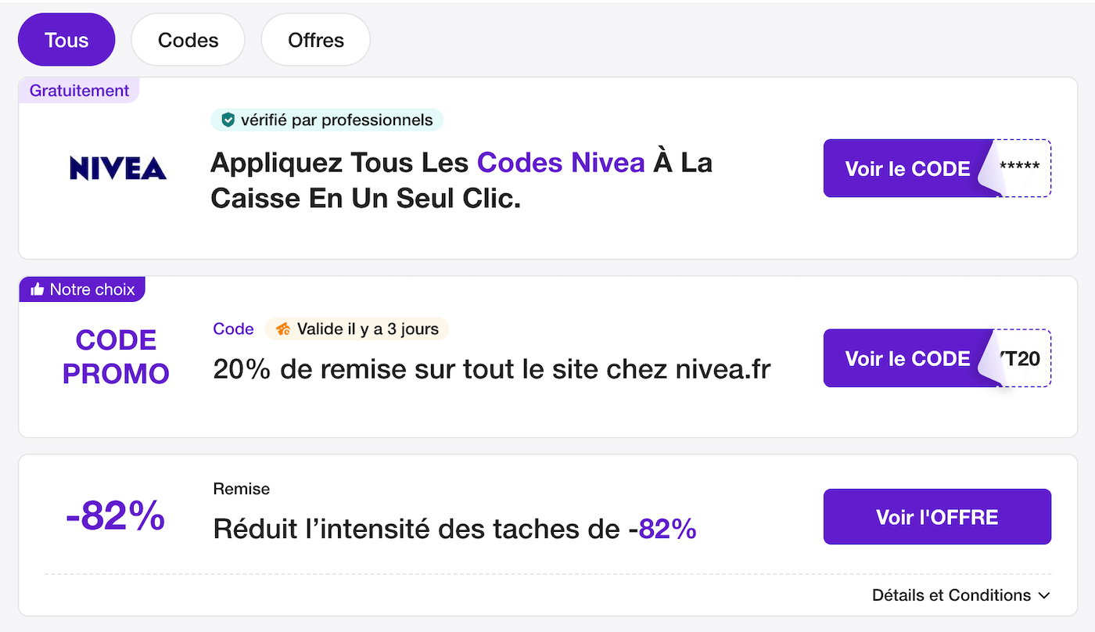Click the peeled corner showing *****
Viewport: 1095px width, 632px height.
click(x=1019, y=167)
